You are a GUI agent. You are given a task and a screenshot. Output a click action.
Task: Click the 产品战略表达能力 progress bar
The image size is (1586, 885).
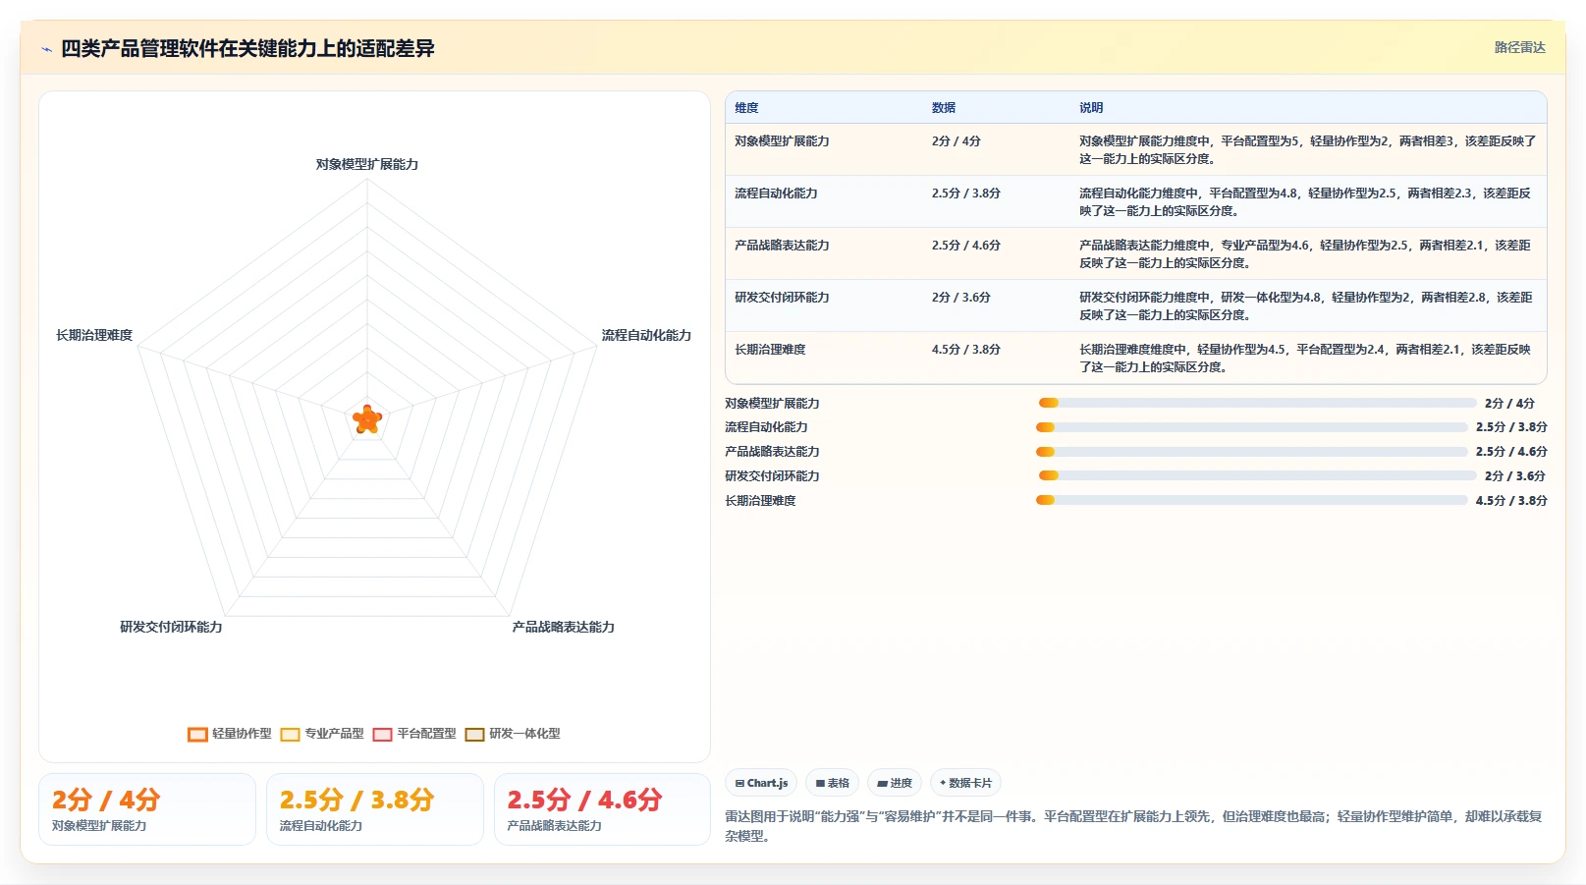click(1251, 452)
